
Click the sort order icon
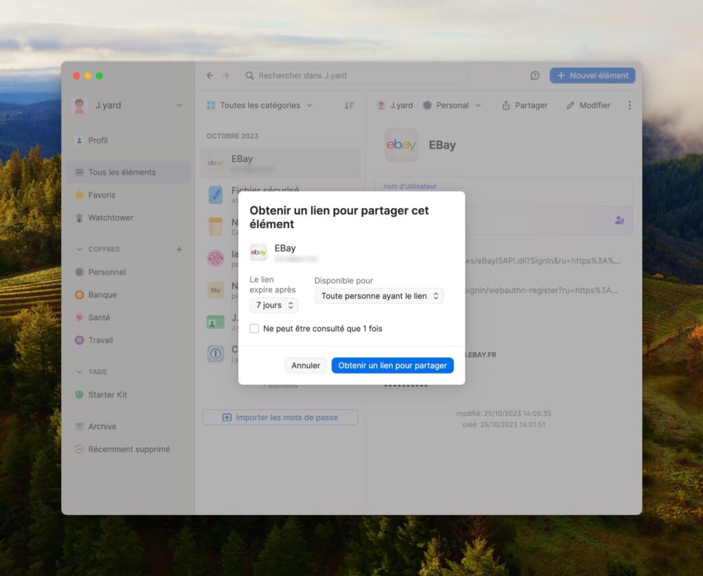click(x=349, y=105)
